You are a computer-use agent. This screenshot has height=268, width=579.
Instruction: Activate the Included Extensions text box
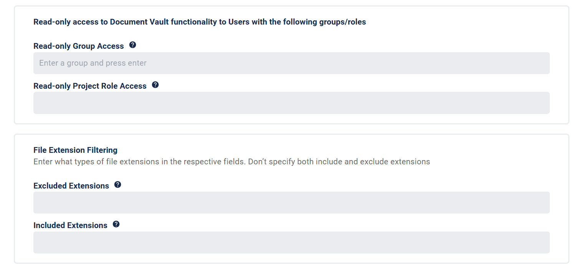point(291,242)
